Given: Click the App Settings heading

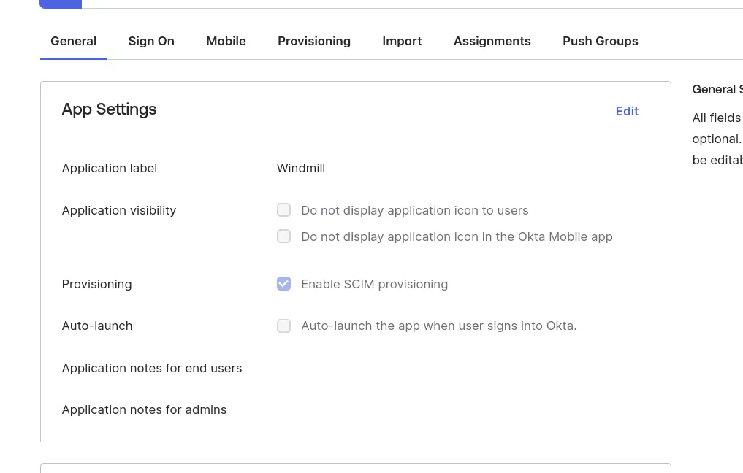Looking at the screenshot, I should (109, 109).
